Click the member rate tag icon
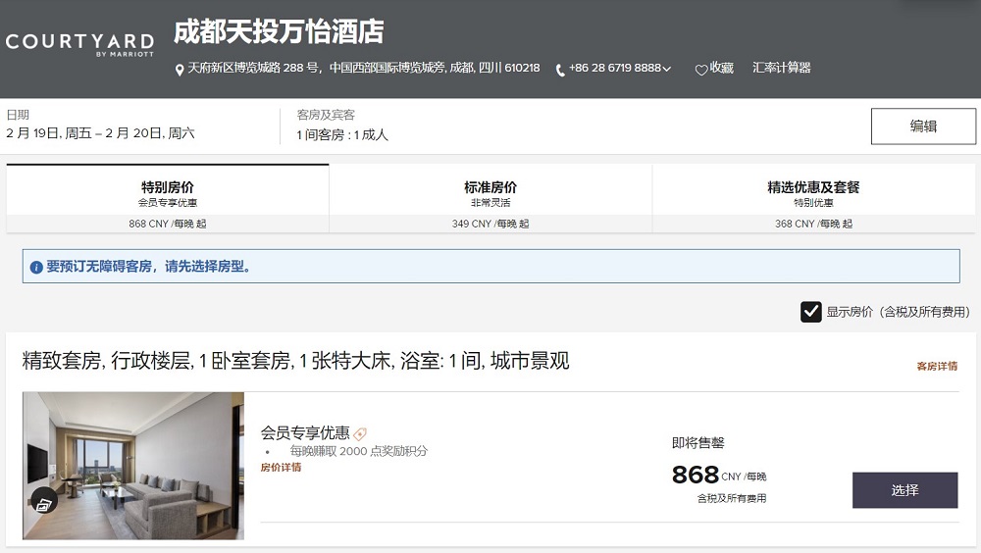 click(x=360, y=433)
